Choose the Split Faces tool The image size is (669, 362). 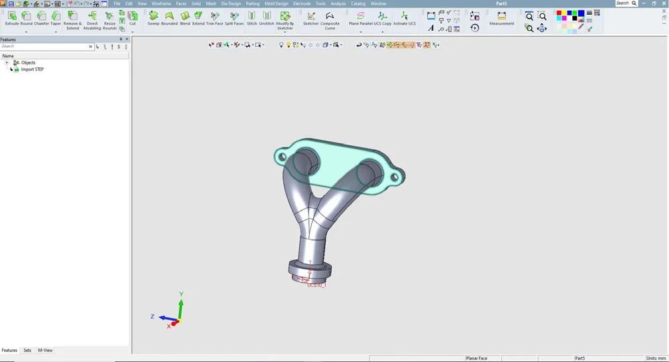coord(234,18)
